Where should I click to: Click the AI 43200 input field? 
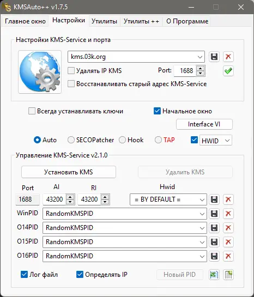point(55,199)
